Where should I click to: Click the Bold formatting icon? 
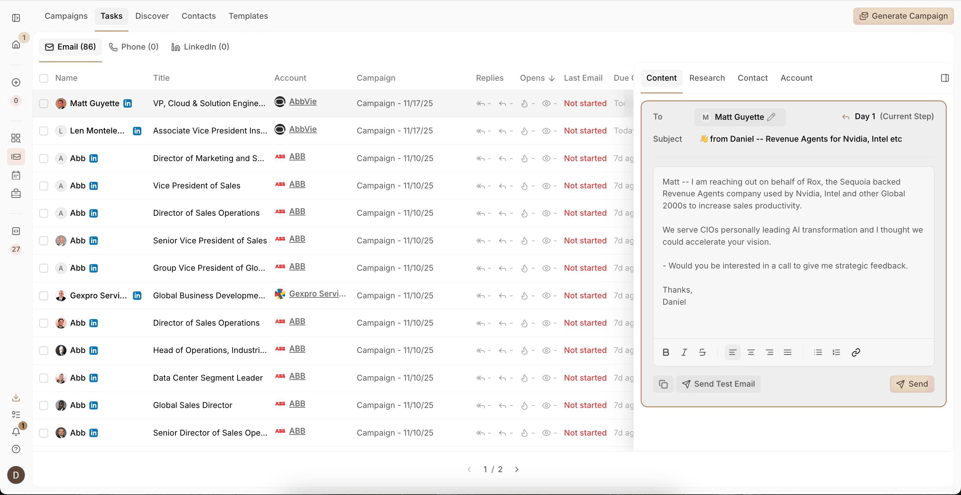point(665,352)
